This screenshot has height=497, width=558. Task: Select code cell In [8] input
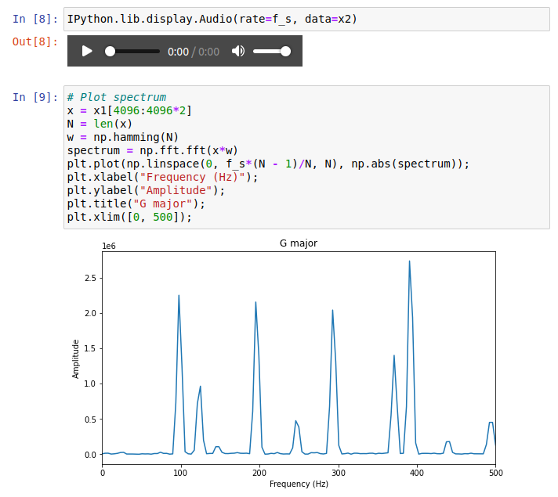[x=306, y=20]
